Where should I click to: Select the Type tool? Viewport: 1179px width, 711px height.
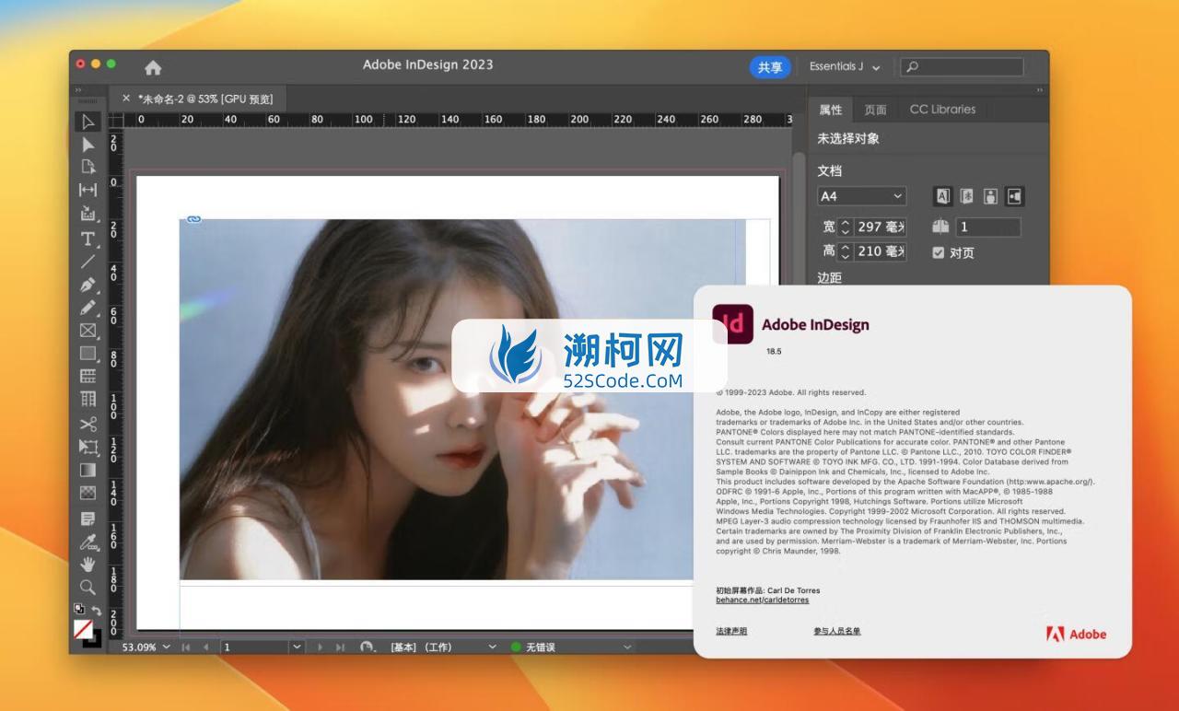(x=88, y=239)
